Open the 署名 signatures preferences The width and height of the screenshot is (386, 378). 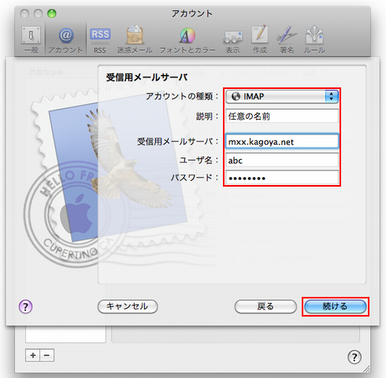point(287,39)
